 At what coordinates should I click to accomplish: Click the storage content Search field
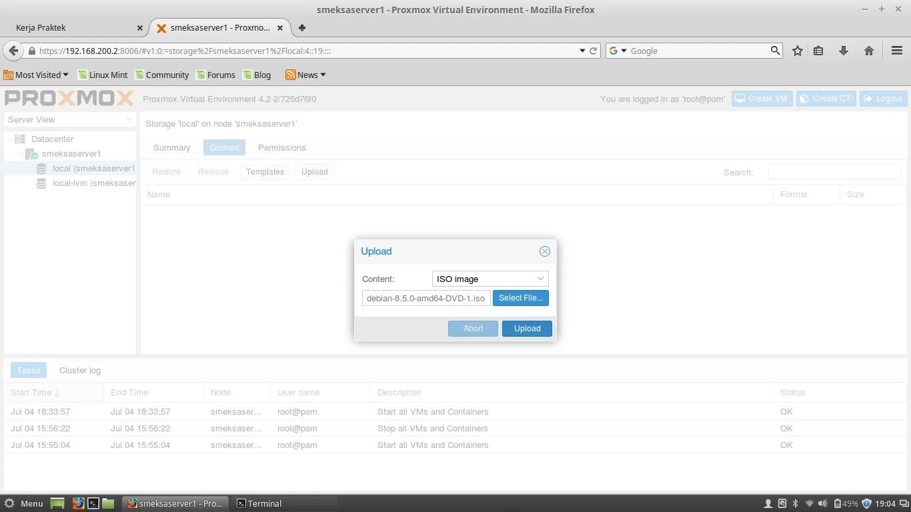click(x=834, y=172)
